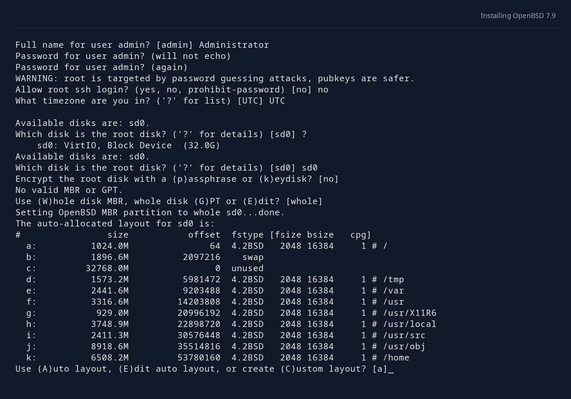Click the 'fstype' column header

click(247, 235)
